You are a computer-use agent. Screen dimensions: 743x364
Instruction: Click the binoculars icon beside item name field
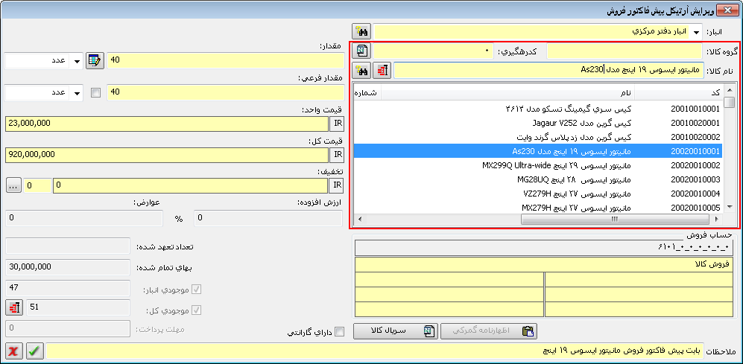(363, 71)
